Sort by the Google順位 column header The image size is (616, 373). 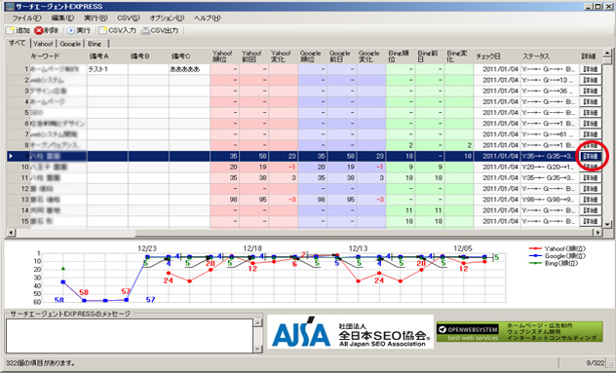[x=313, y=56]
